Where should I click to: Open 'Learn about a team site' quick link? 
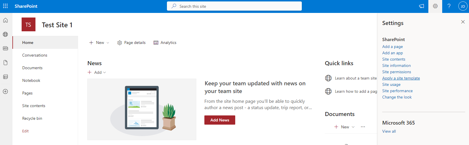(x=356, y=78)
